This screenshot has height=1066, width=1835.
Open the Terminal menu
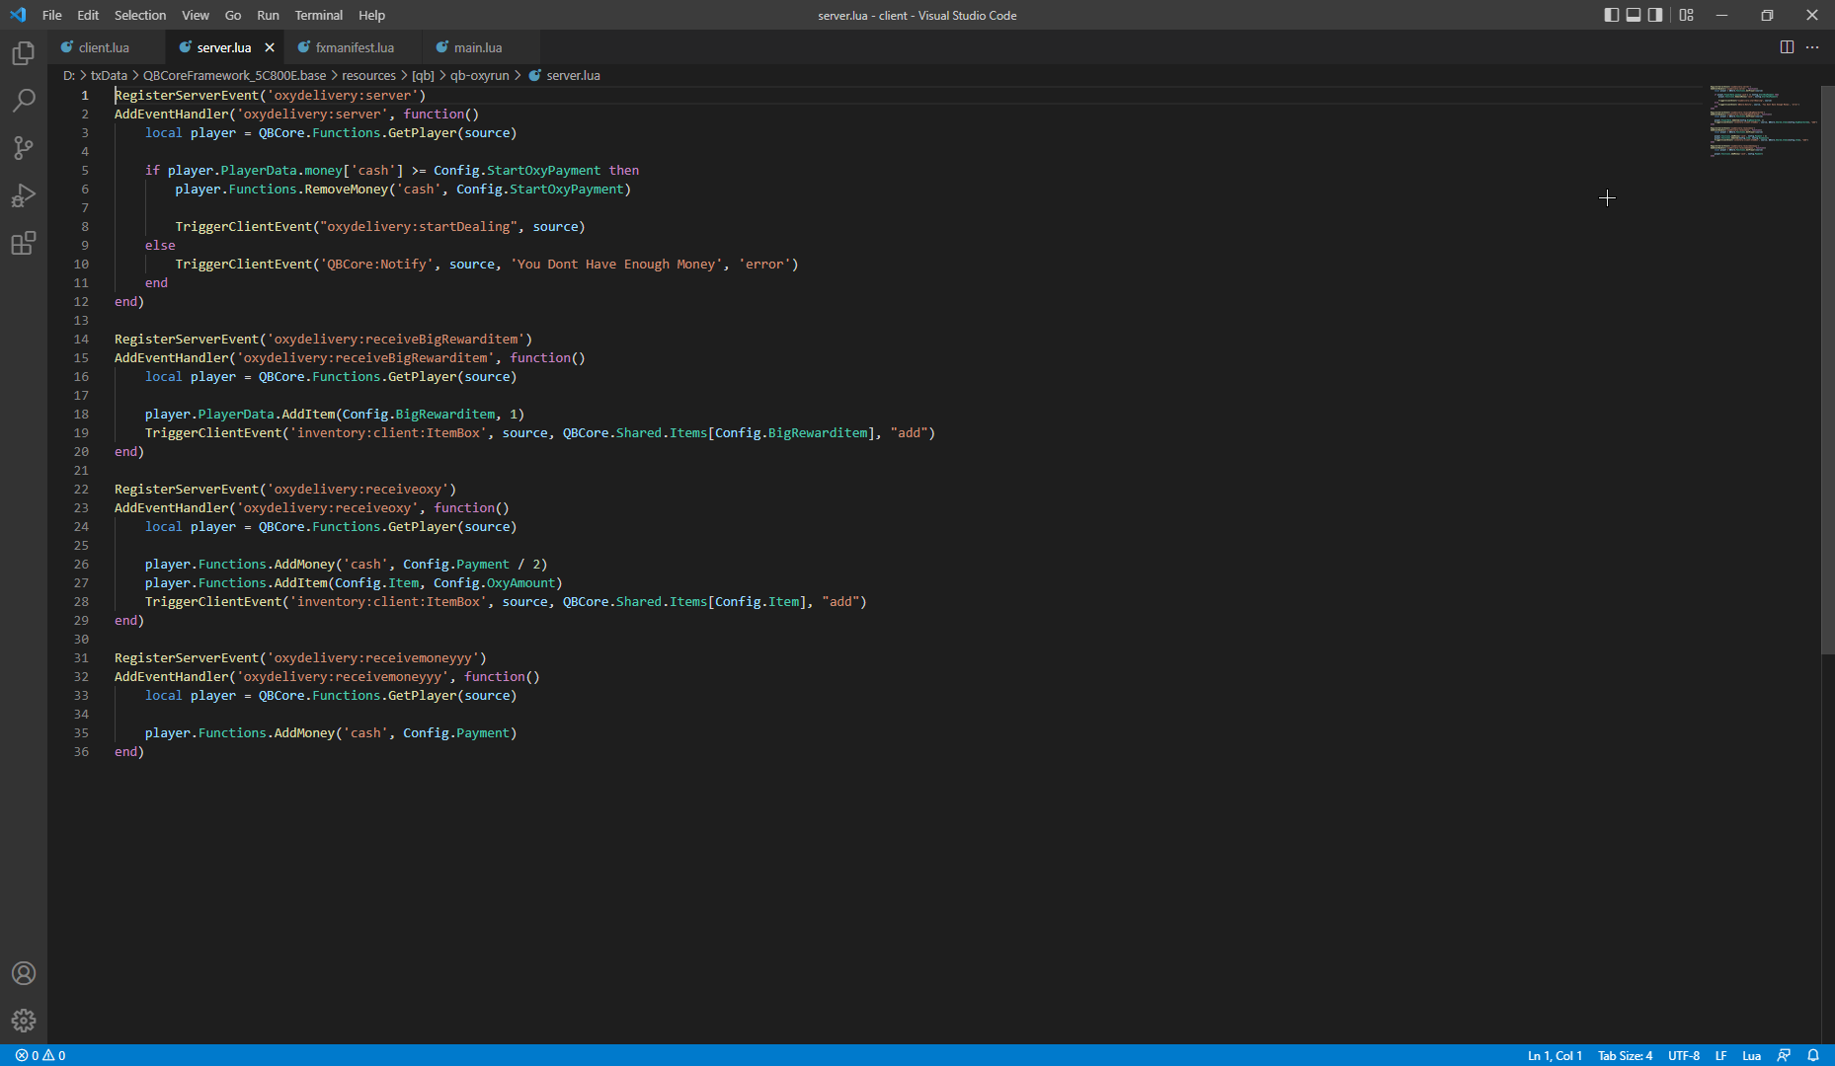pyautogui.click(x=318, y=15)
